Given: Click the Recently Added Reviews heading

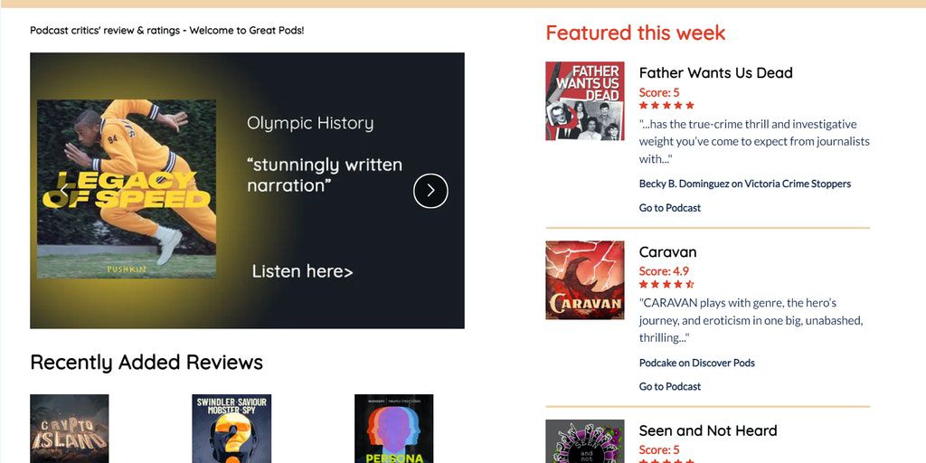Looking at the screenshot, I should pyautogui.click(x=146, y=362).
